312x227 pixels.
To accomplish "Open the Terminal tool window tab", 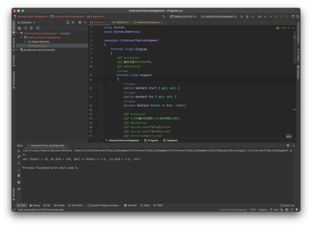I will click(130, 205).
